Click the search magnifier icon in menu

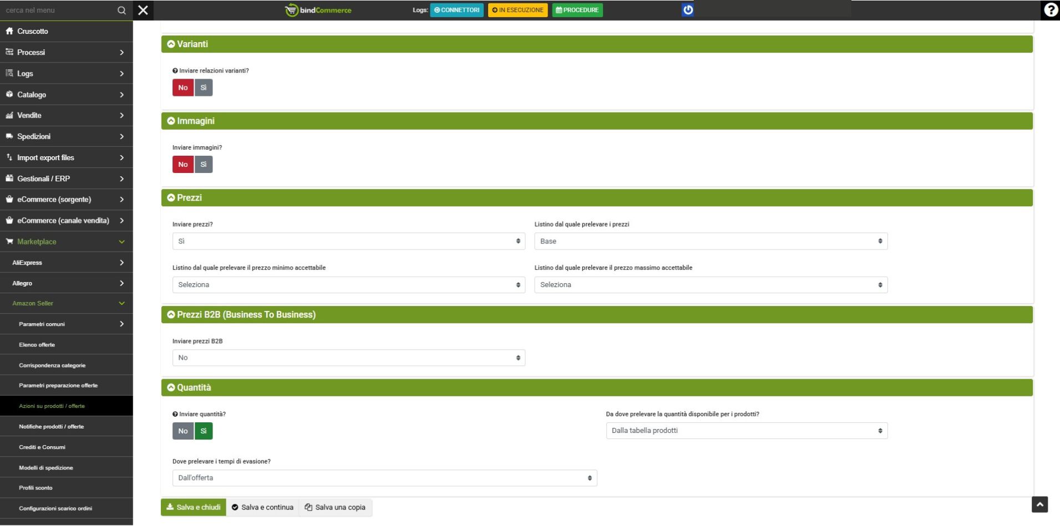coord(122,11)
